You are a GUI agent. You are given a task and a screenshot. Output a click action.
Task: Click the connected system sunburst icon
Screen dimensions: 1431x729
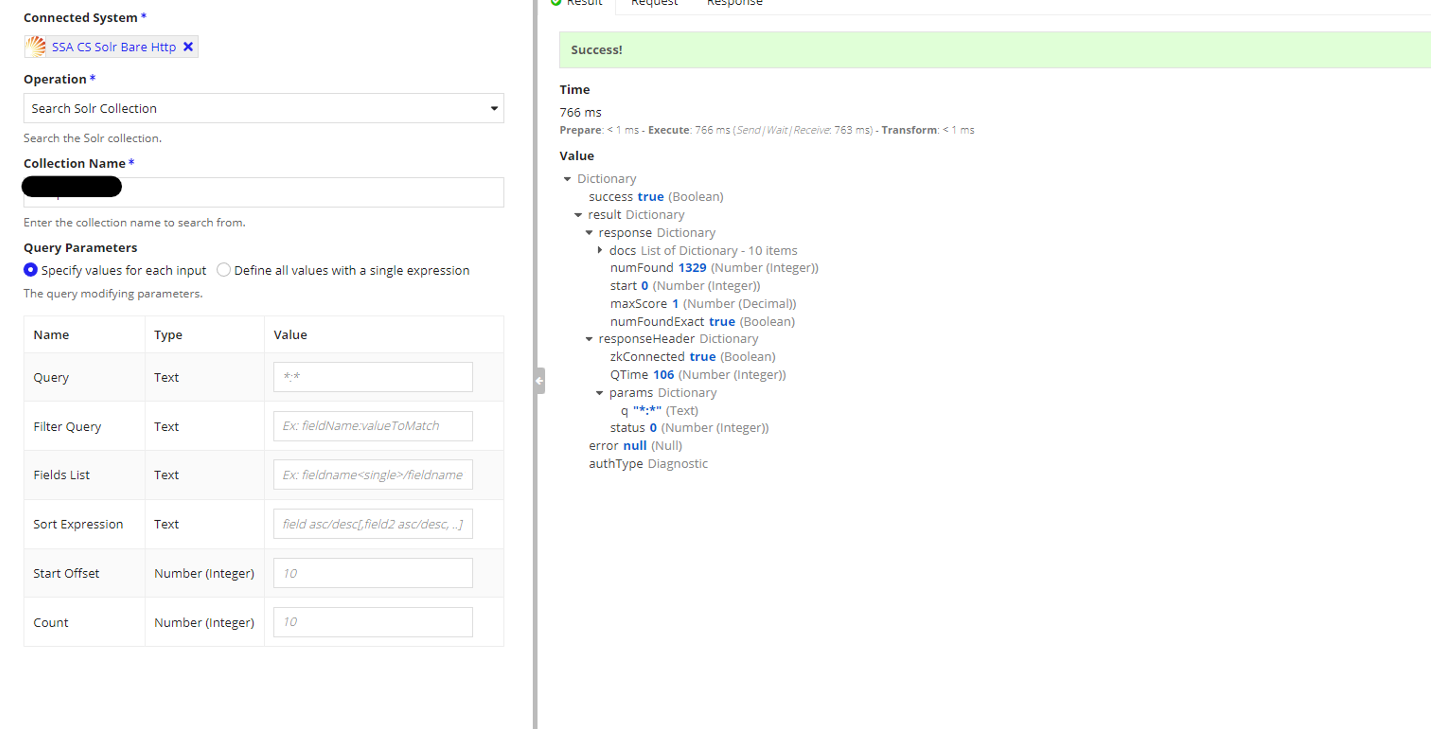[36, 47]
